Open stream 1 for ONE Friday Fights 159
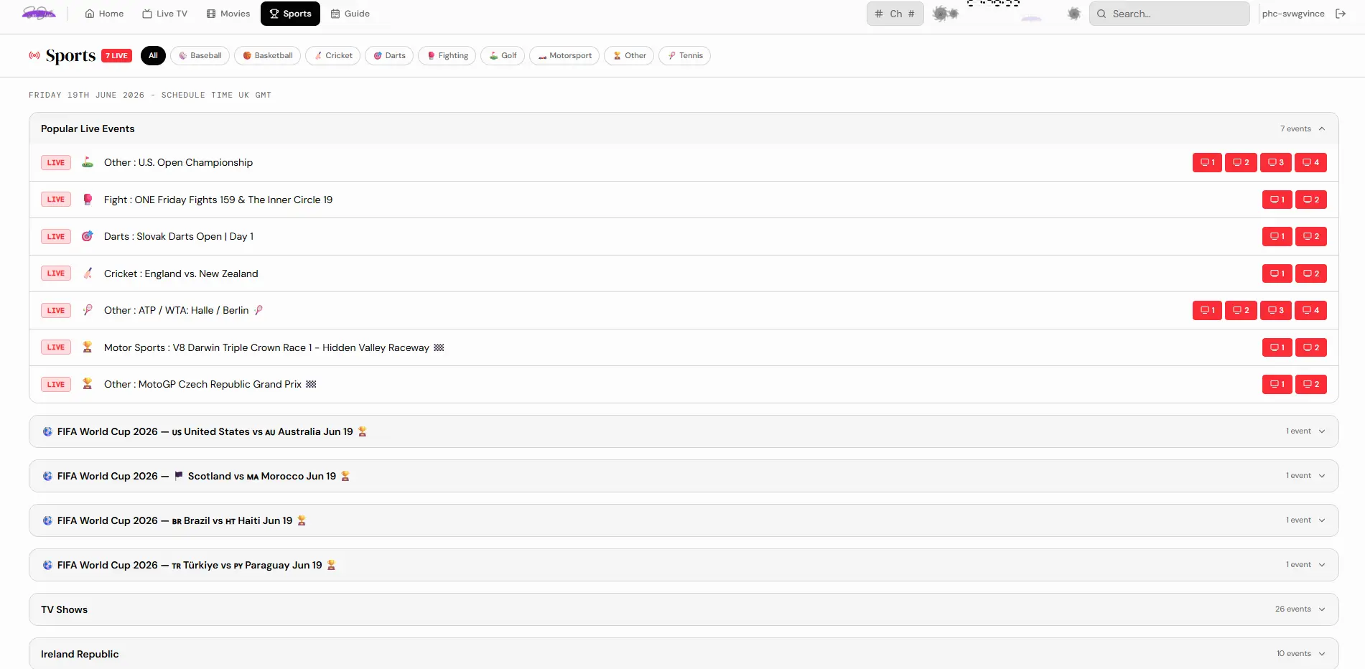The height and width of the screenshot is (669, 1365). pos(1277,200)
